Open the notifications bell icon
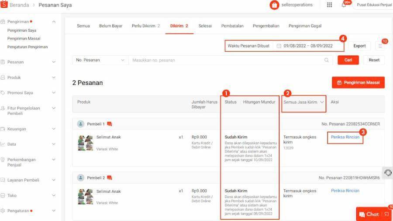 [344, 5]
